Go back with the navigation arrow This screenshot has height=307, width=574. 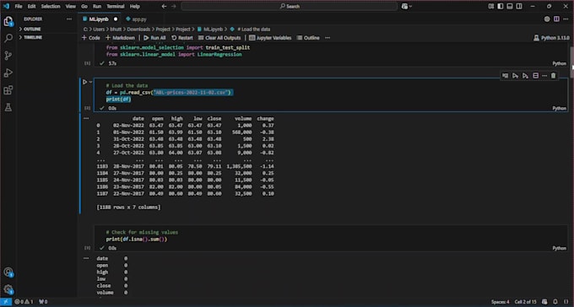[x=164, y=6]
